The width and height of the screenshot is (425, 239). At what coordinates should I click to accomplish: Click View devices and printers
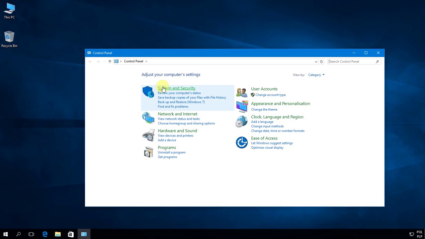(x=176, y=135)
